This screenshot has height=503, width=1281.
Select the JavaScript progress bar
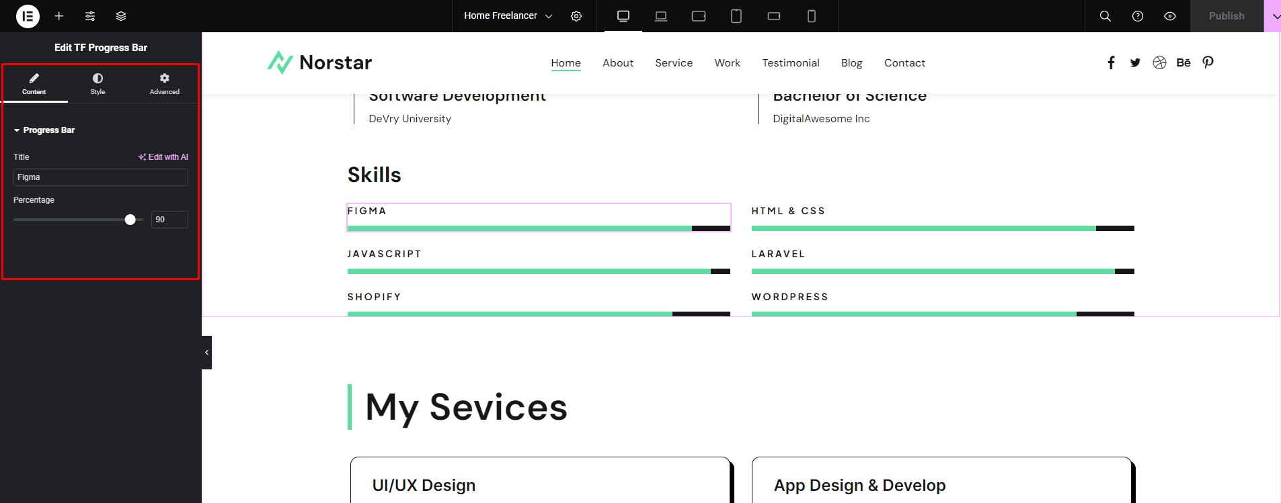(539, 261)
